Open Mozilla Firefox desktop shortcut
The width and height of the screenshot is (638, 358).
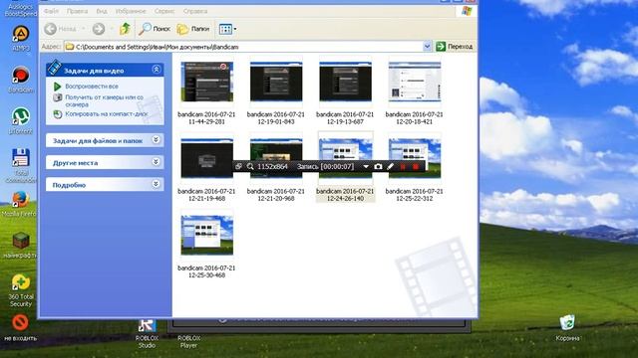(x=20, y=204)
